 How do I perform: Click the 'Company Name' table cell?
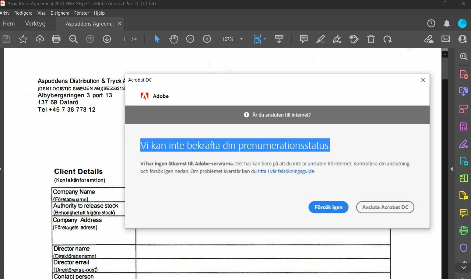coord(88,195)
